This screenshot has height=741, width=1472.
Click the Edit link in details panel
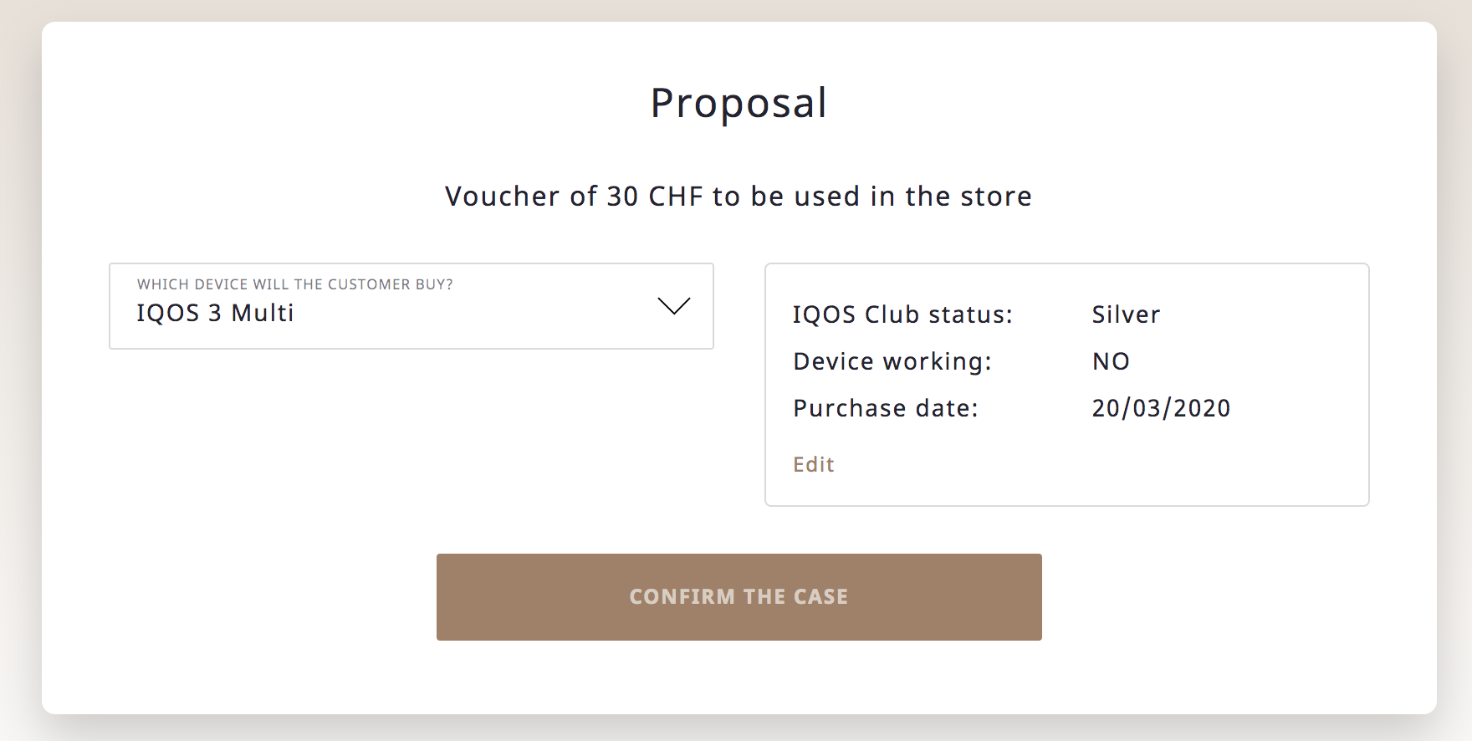point(813,464)
